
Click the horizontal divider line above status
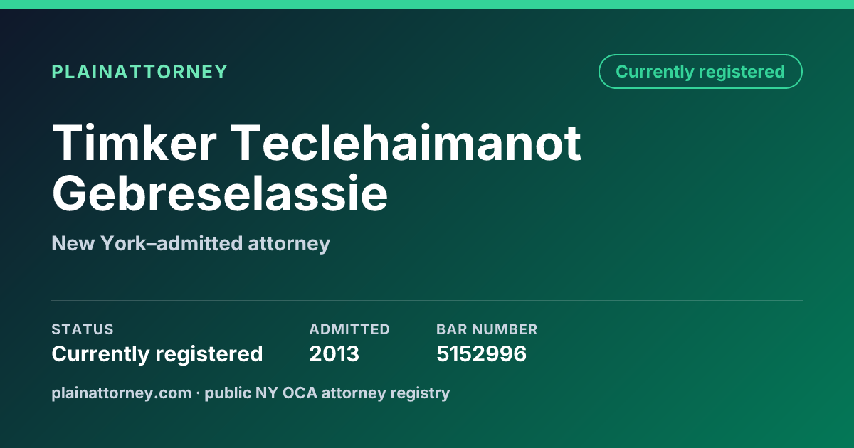tap(427, 301)
